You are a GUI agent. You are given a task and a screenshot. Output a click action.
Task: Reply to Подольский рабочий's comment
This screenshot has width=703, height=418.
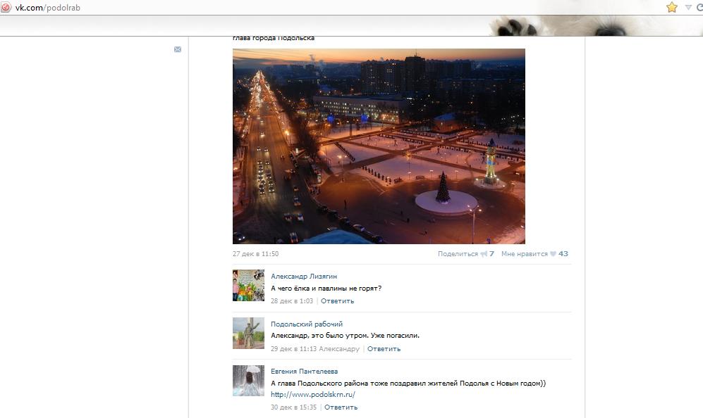384,349
